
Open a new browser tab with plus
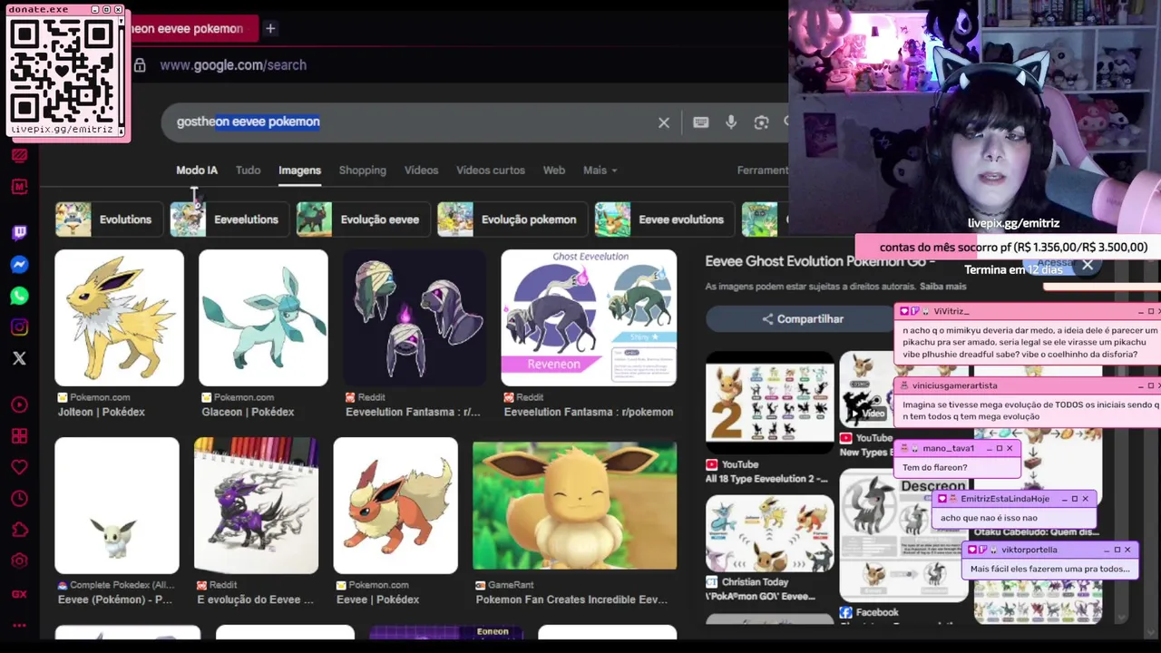(270, 28)
